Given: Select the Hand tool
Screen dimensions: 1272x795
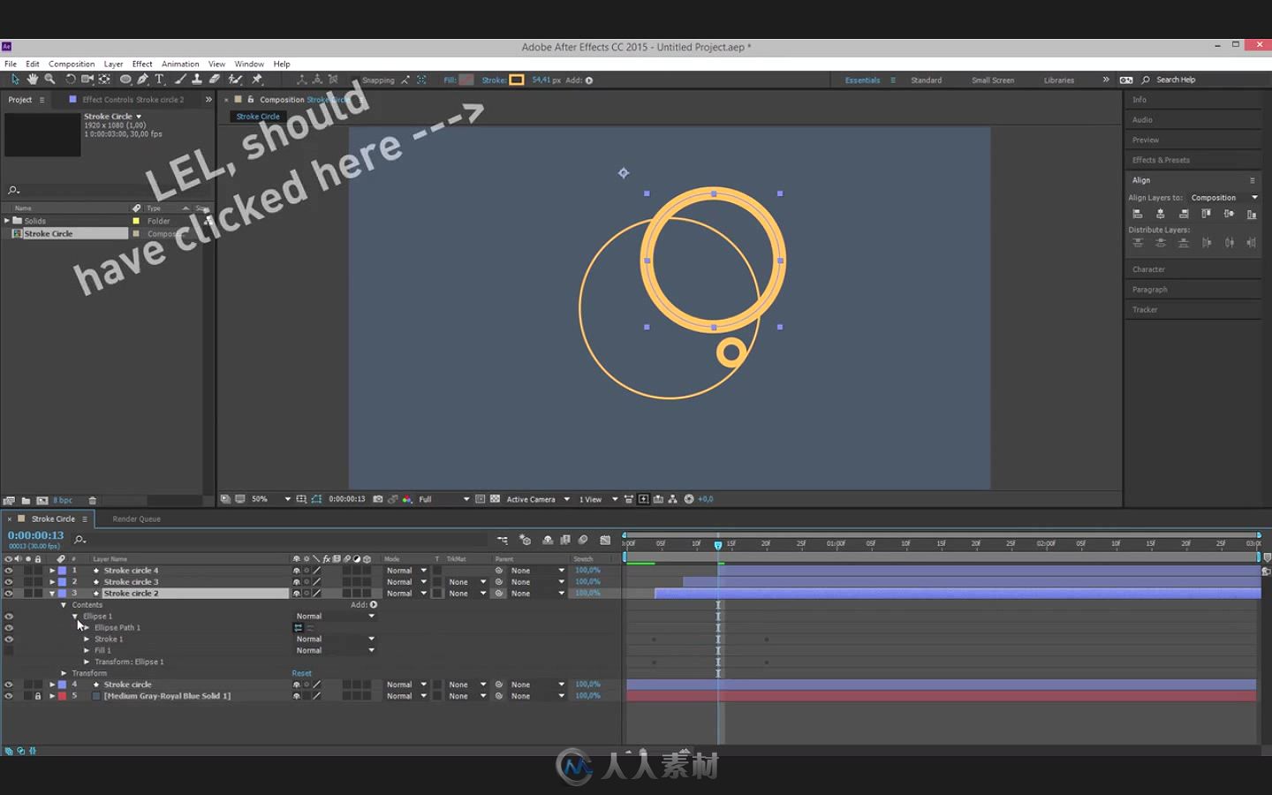Looking at the screenshot, I should (33, 79).
